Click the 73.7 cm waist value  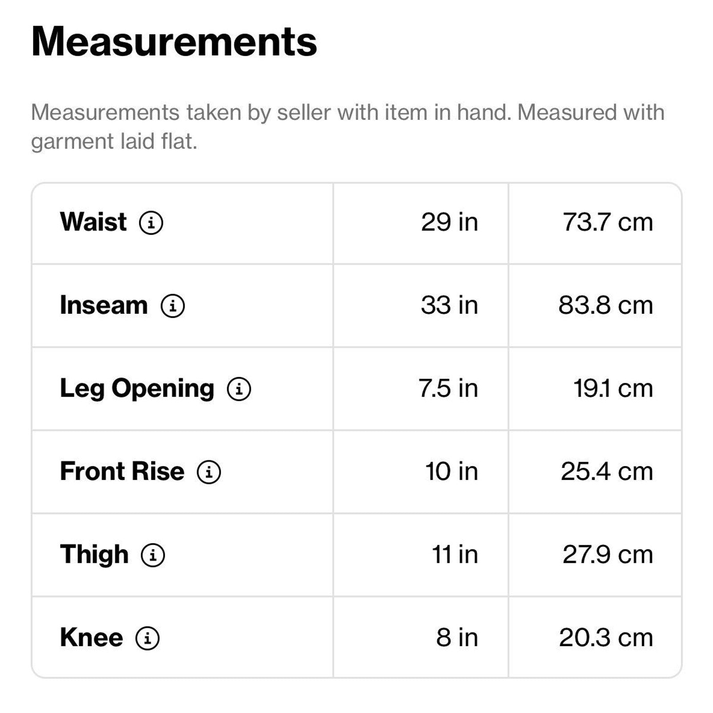tap(607, 222)
